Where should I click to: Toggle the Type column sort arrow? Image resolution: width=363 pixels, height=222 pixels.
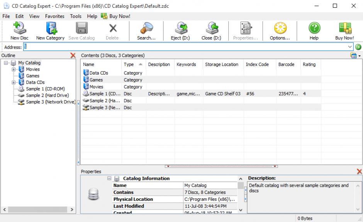(141, 64)
